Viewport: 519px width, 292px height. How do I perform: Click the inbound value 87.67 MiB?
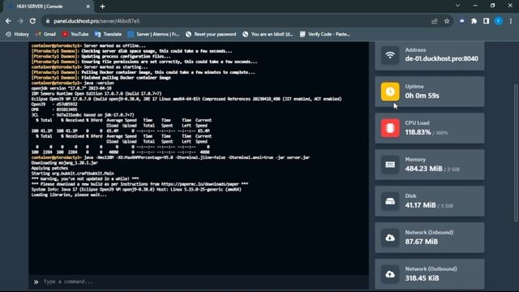422,242
